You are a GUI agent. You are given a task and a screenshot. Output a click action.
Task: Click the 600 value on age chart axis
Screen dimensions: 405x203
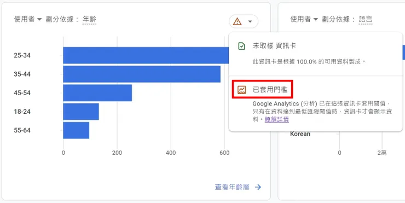(x=224, y=153)
